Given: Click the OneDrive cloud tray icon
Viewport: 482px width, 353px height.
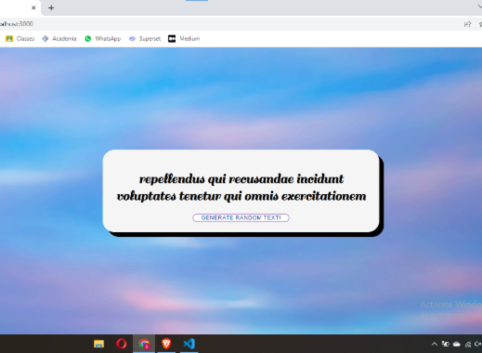Looking at the screenshot, I should [x=457, y=344].
